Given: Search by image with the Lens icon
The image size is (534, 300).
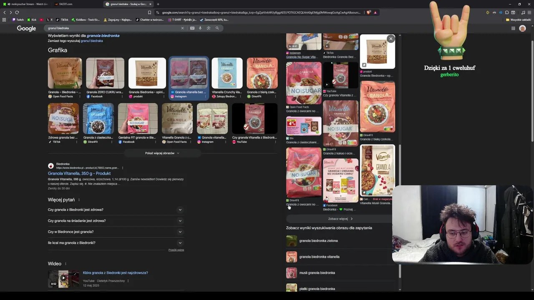Looking at the screenshot, I should 209,28.
